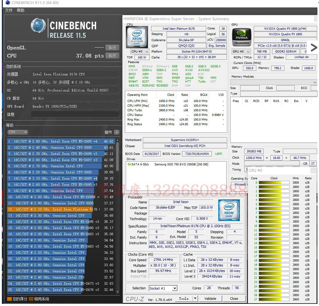Click the Intel Xeon Platinum badge in HWiNFO64
319x306 pixels.
pos(137,37)
